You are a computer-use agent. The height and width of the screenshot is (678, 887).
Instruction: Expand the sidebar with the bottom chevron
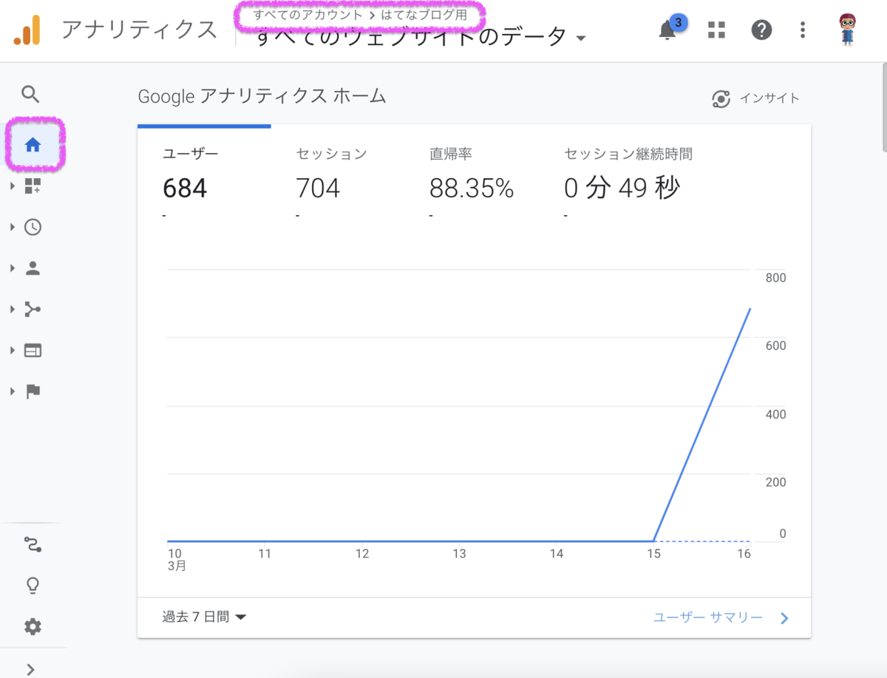(30, 669)
